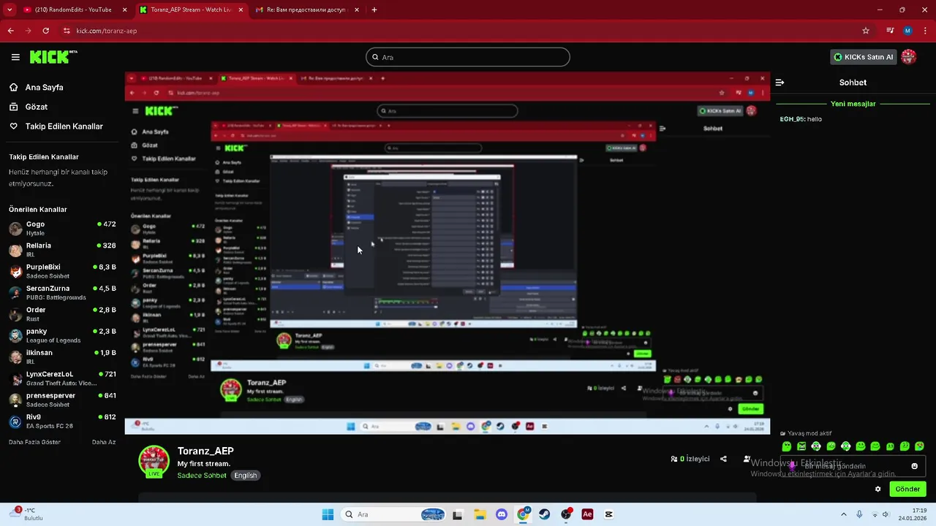Click the Toranz_AEP live avatar

[x=154, y=462]
